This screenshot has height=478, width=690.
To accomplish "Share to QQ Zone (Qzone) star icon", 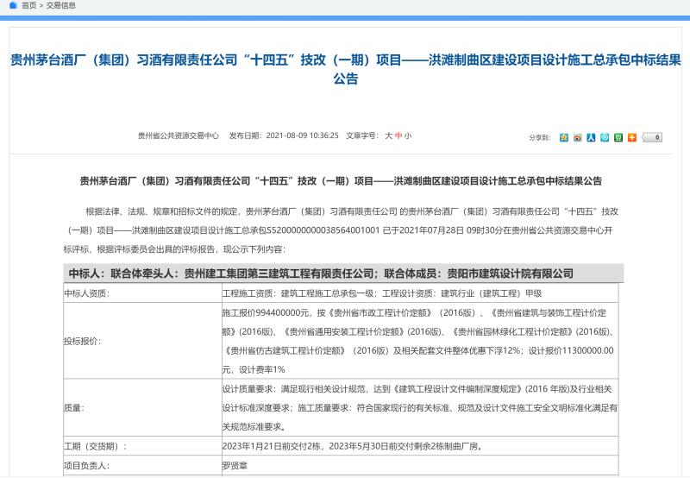I will (x=564, y=137).
